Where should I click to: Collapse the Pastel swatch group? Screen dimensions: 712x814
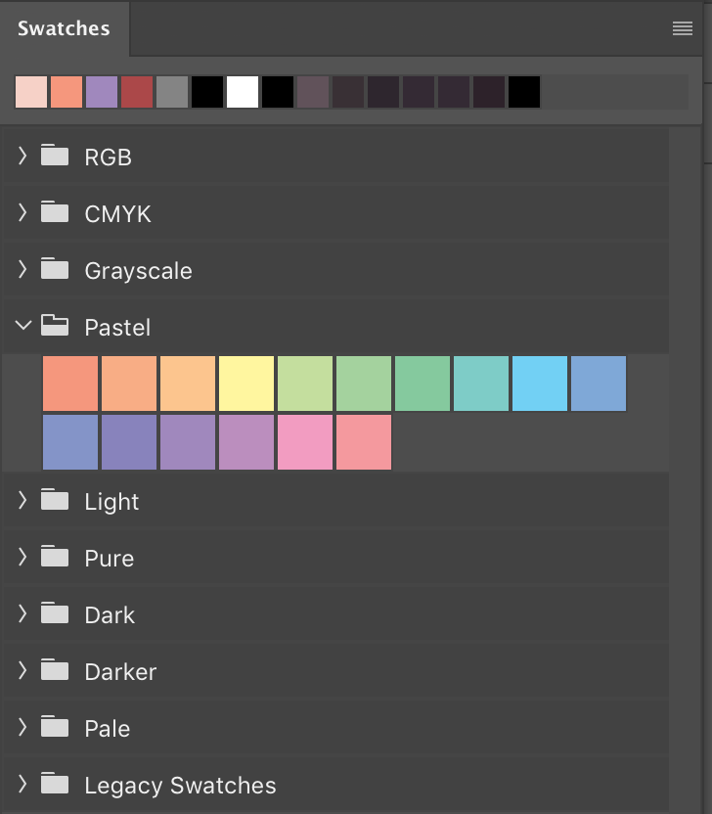[22, 326]
